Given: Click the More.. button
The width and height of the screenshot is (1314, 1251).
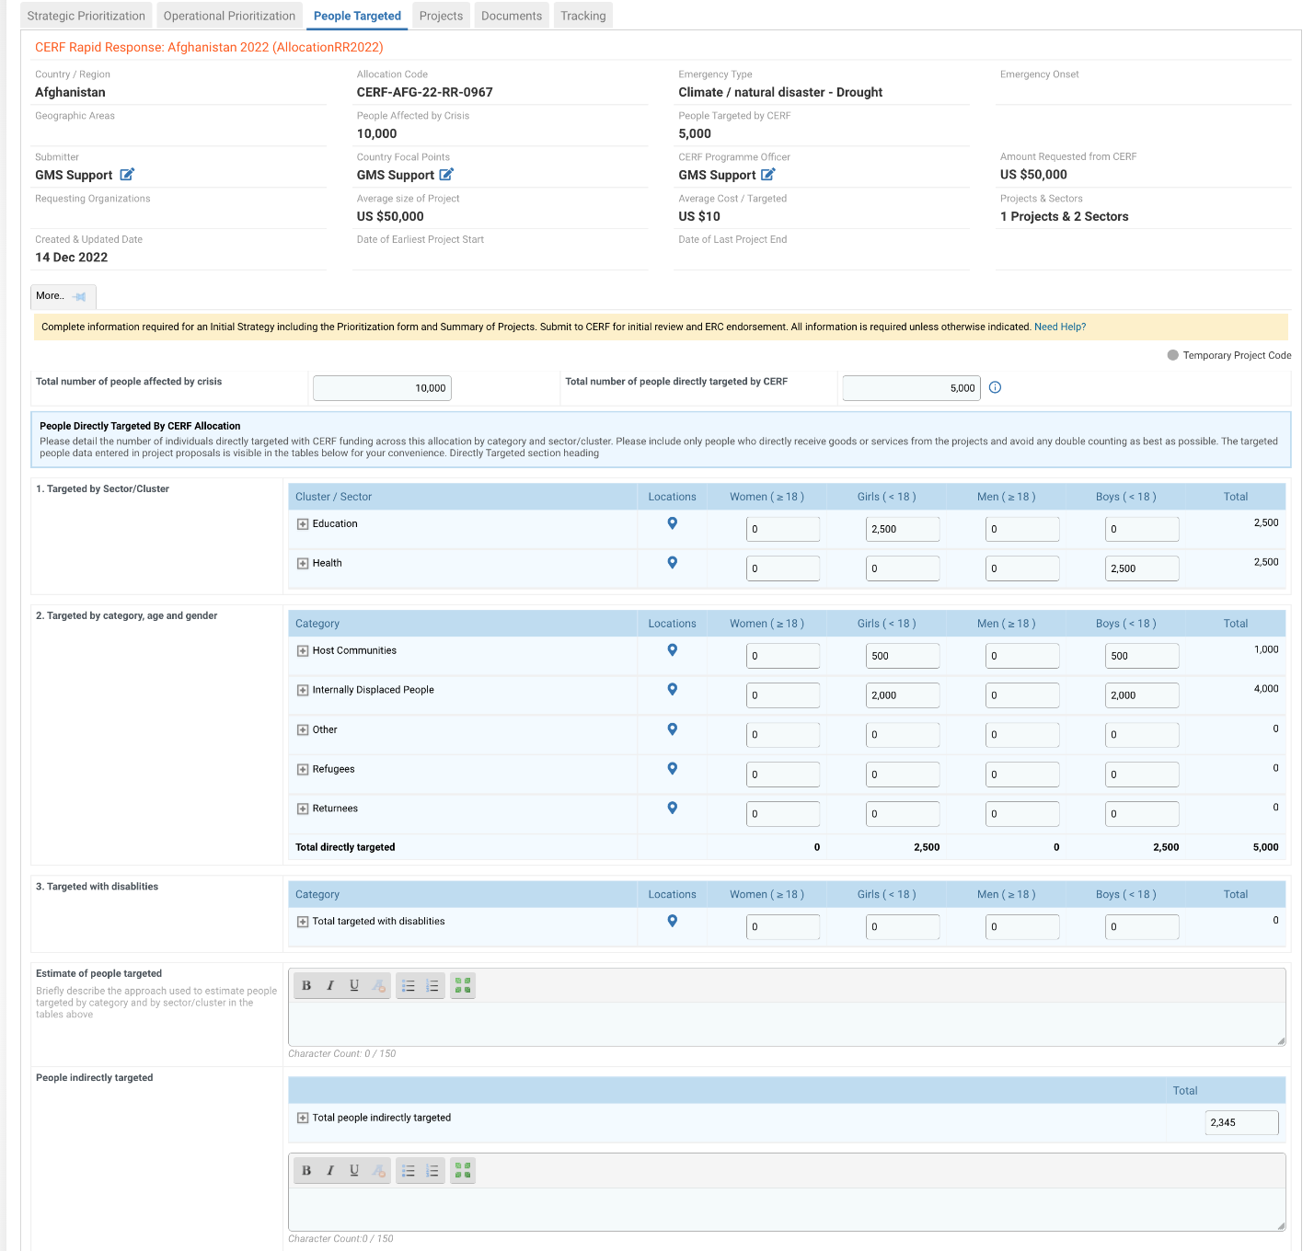Looking at the screenshot, I should (63, 296).
